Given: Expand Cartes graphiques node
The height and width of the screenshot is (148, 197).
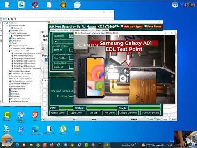Looking at the screenshot, I should (x=7, y=38).
